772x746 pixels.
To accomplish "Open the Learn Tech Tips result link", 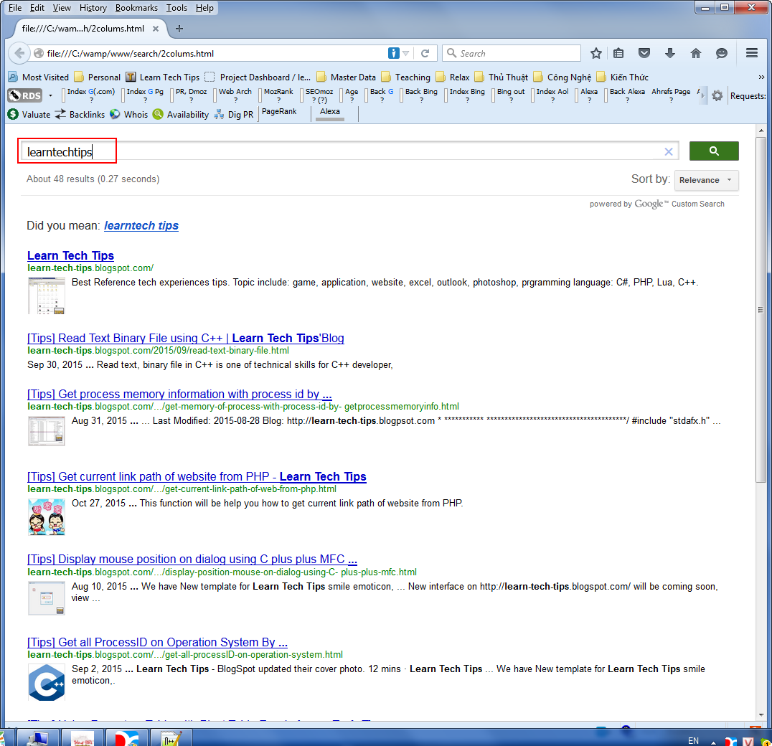I will (70, 255).
